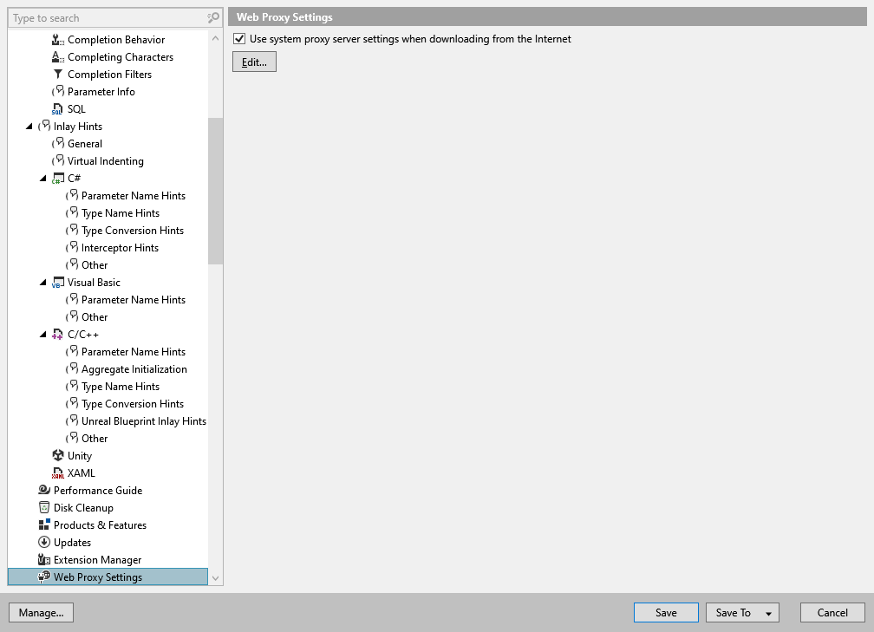Click inside the settings search field
Viewport: 874px width, 632px height.
tap(104, 17)
